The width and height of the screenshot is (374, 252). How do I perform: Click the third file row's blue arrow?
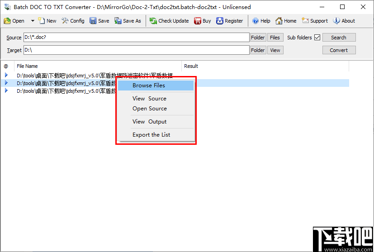pyautogui.click(x=6, y=90)
